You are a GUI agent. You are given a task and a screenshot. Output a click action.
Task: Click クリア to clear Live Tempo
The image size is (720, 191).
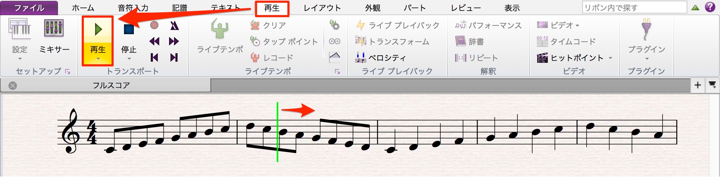tap(268, 25)
